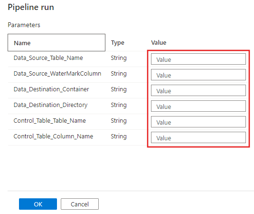
Task: Click the Pipeline run dialog title
Action: 31,7
